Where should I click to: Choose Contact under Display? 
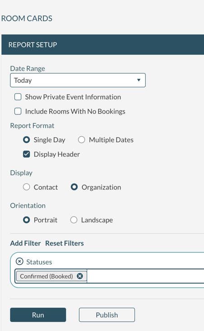coord(26,187)
